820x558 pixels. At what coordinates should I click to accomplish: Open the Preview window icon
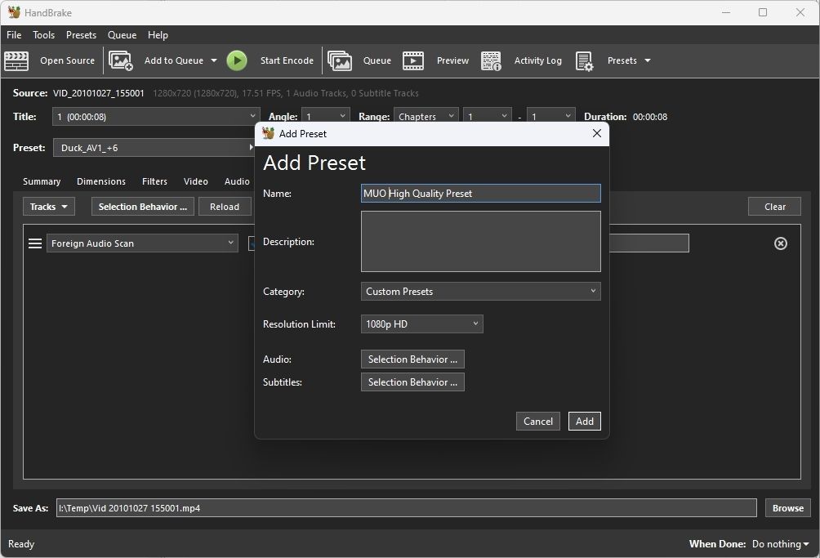point(413,60)
